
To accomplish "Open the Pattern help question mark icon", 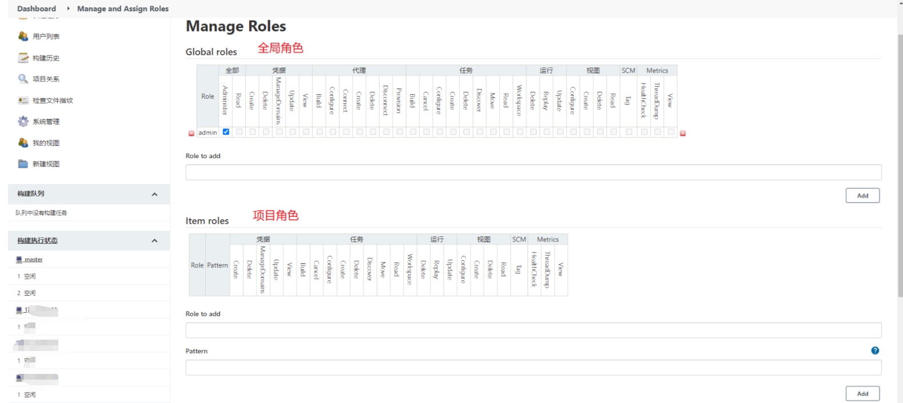I will click(x=875, y=350).
